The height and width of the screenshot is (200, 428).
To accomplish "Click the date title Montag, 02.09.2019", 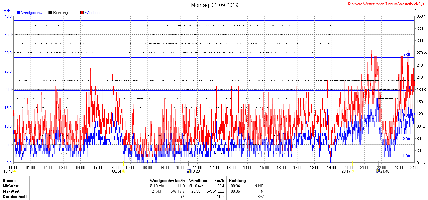I will tap(215, 5).
